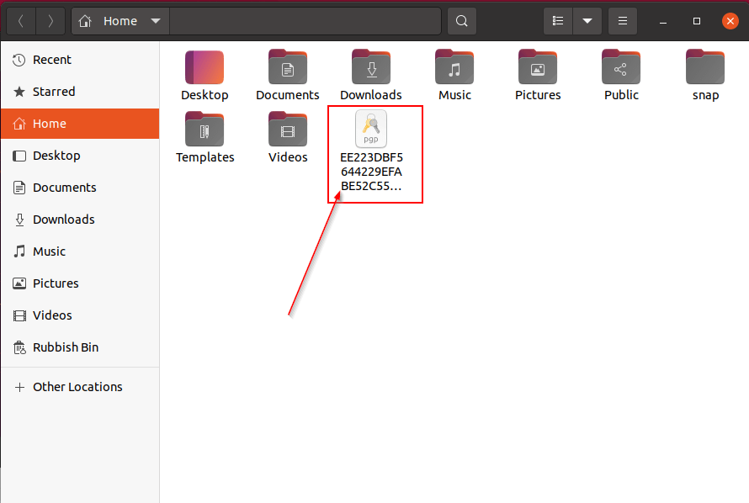Image resolution: width=749 pixels, height=503 pixels.
Task: Open the hamburger main menu
Action: coord(622,21)
